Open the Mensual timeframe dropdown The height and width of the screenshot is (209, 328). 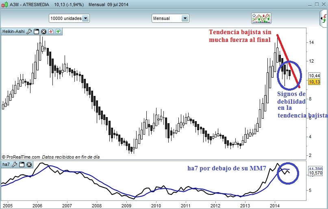tap(170, 18)
